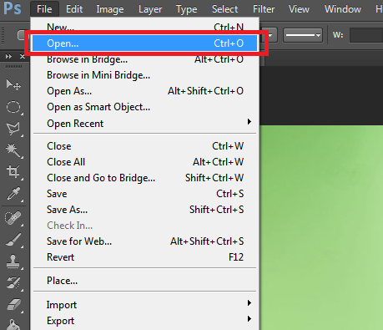This screenshot has width=383, height=330.
Task: Expand the tools panel double-arrow
Action: [x=8, y=57]
